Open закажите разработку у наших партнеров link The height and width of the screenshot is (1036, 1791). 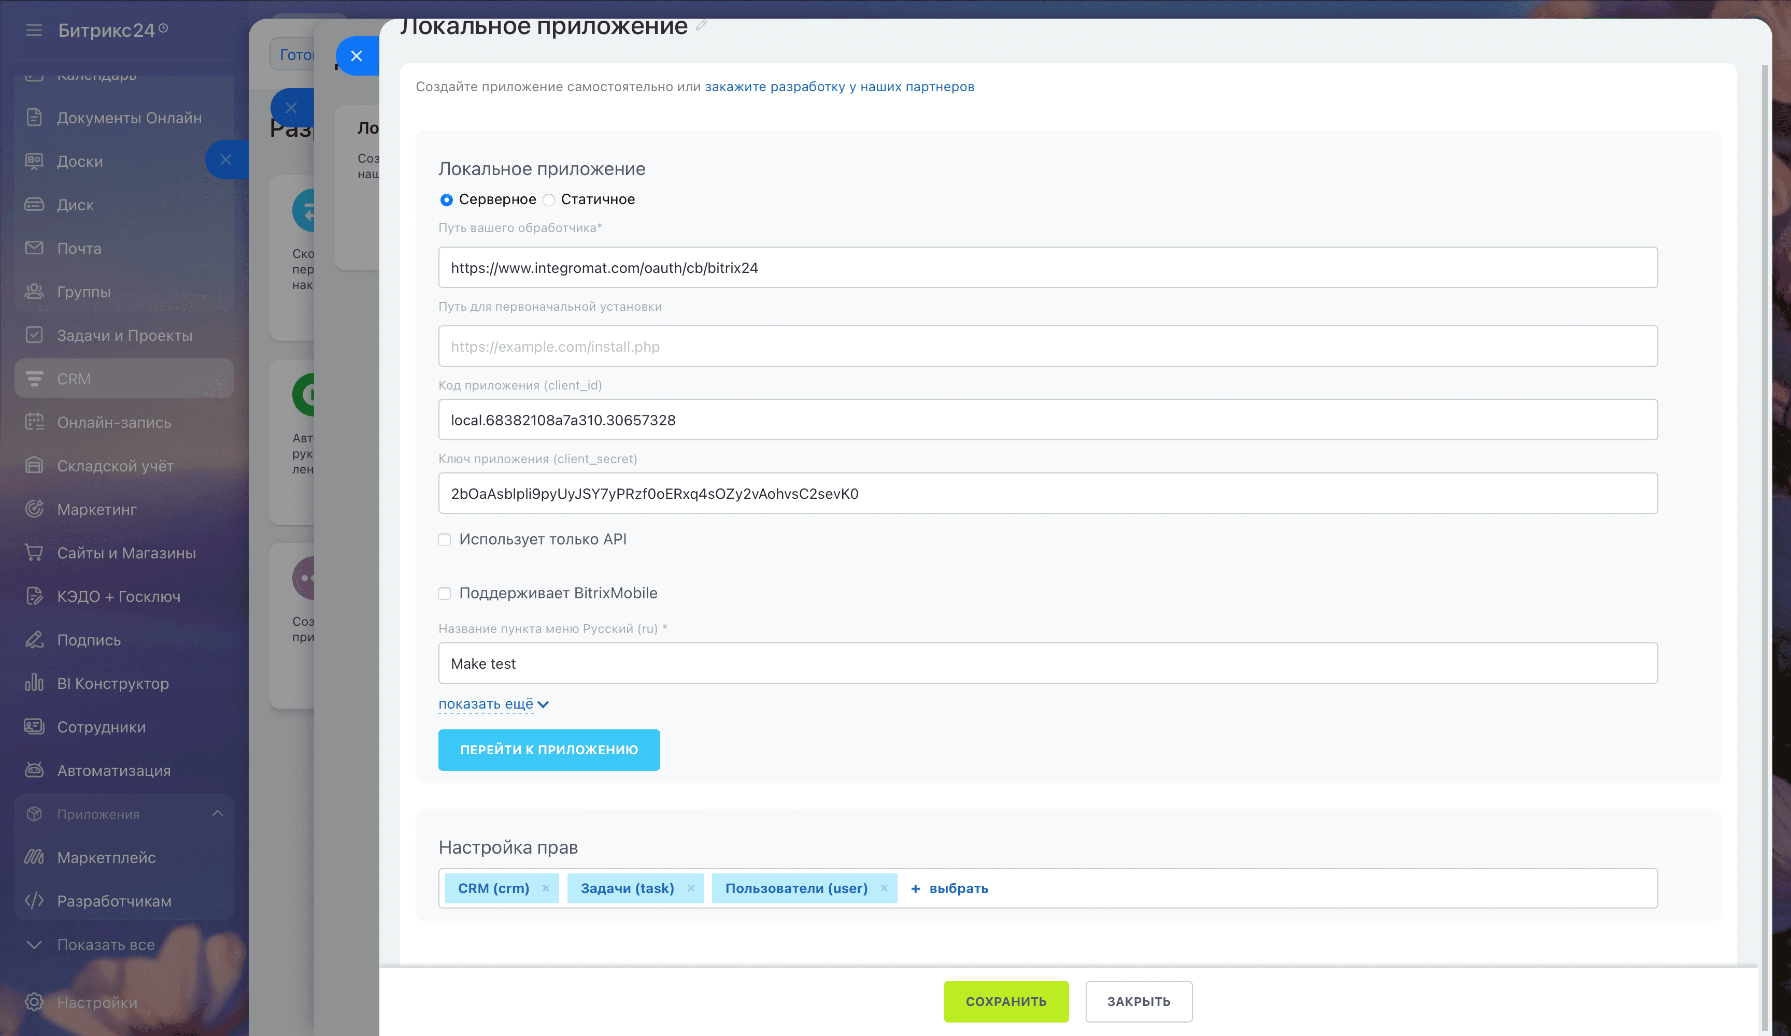click(x=840, y=86)
